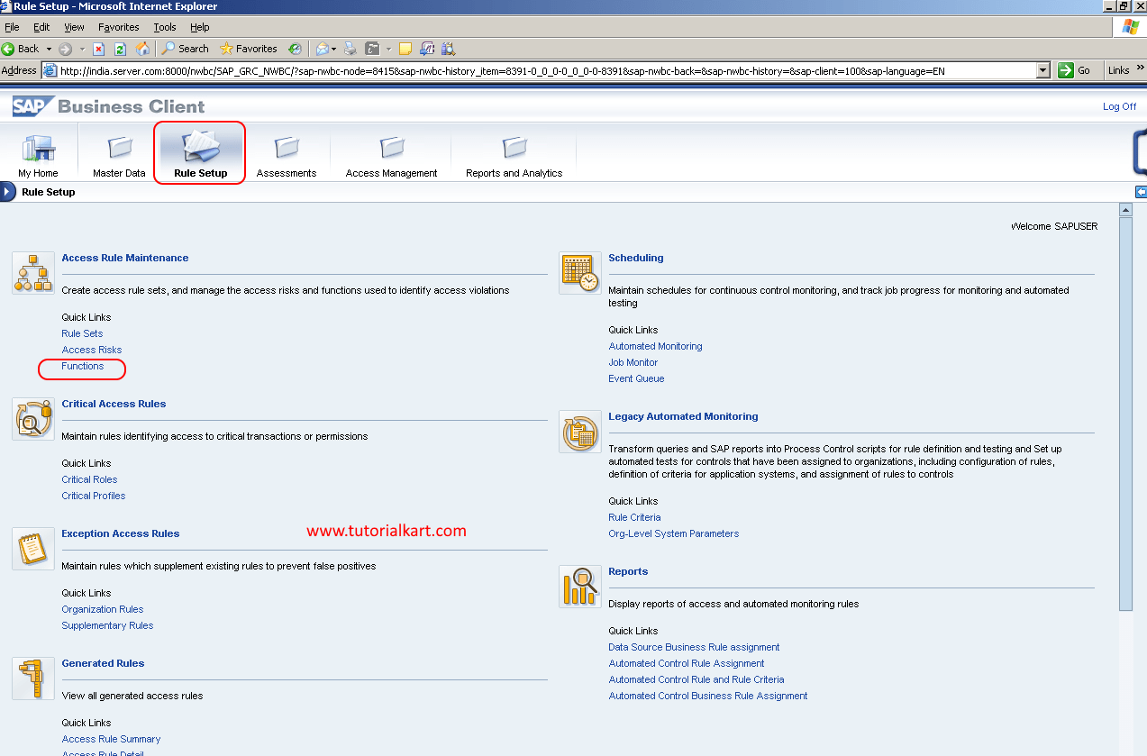Open My Home workspace icon
Screen dimensions: 1147x756
pos(38,149)
